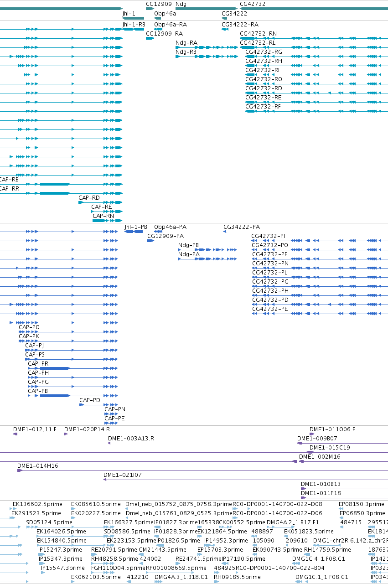
Task: Click protein CG12909-PA
Action: [166, 236]
